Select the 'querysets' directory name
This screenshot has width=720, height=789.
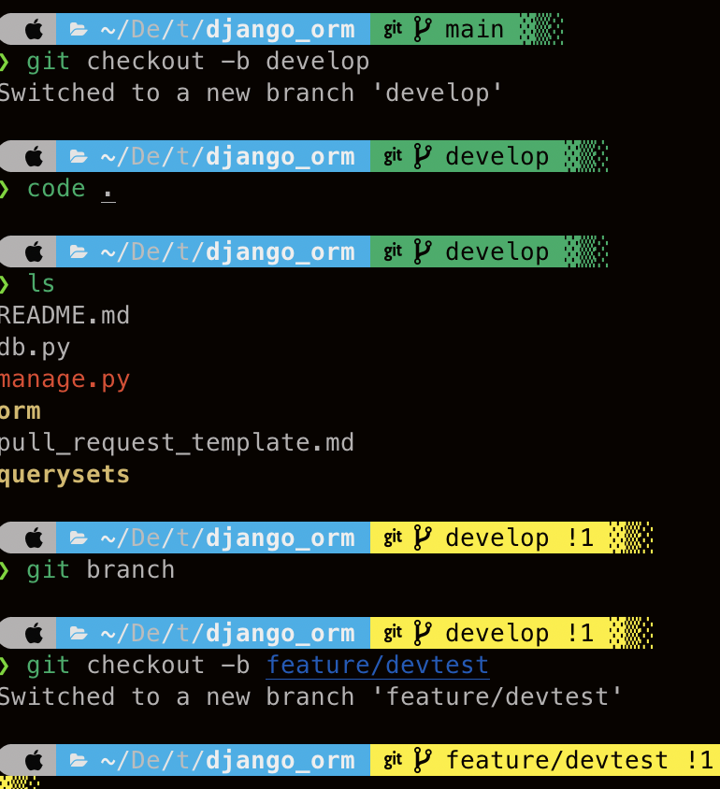click(65, 475)
